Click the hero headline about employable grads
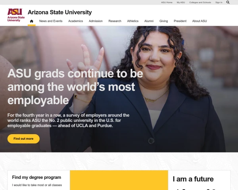Image resolution: width=238 pixels, height=190 pixels. 75,87
